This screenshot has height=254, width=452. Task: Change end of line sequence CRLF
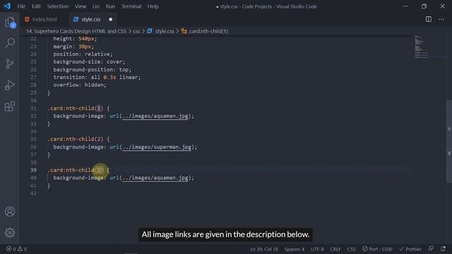pos(335,249)
